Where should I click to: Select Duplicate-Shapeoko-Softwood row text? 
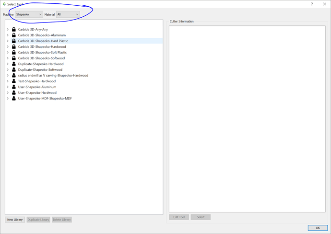[40, 69]
